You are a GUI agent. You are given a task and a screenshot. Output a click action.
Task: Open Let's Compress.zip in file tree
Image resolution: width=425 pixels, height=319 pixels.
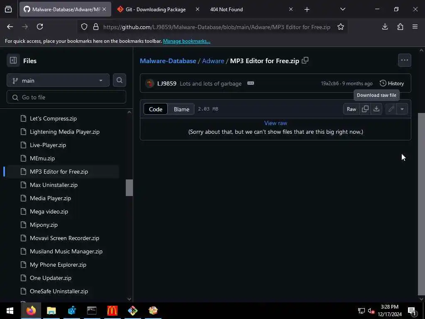53,118
